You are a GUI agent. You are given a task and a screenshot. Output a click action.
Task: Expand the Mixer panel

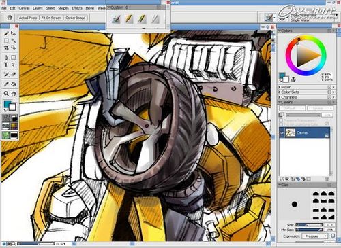pyautogui.click(x=280, y=87)
